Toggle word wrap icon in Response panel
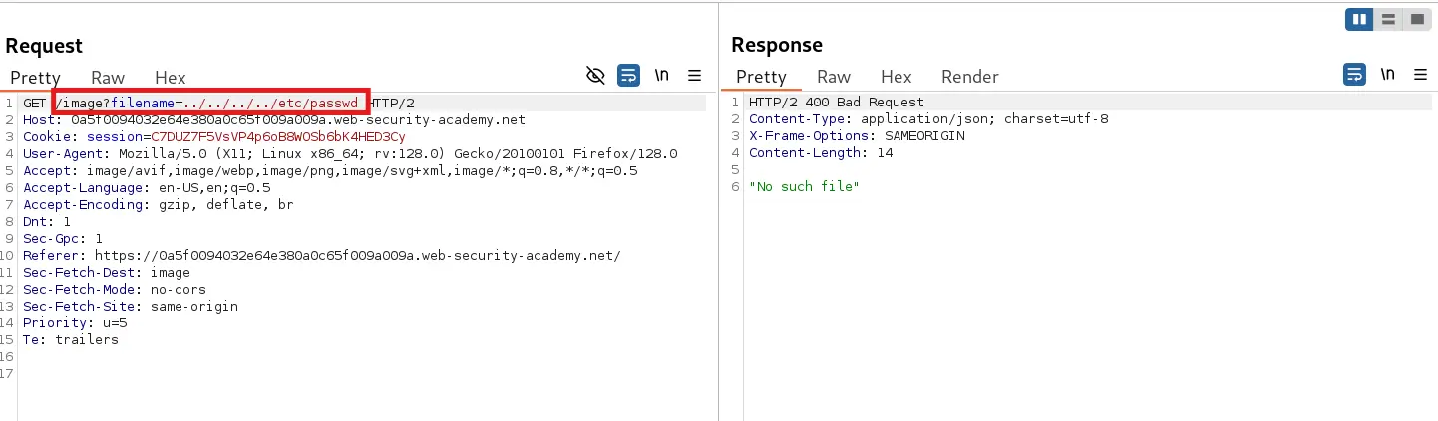 [1354, 76]
